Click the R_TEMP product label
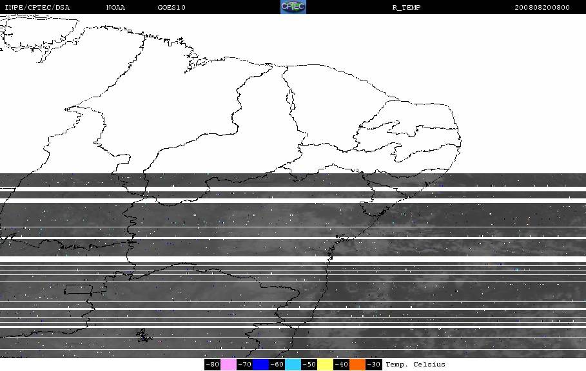The image size is (586, 371). (406, 7)
